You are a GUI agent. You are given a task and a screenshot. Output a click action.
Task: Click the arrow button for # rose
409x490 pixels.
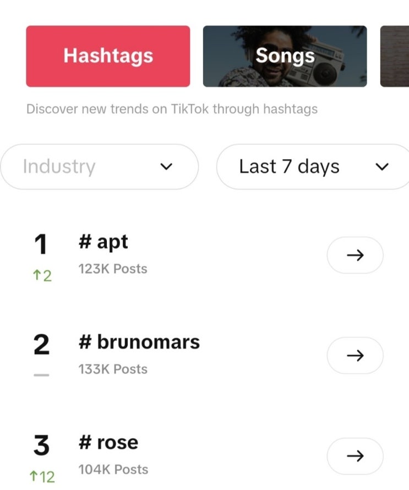point(355,456)
